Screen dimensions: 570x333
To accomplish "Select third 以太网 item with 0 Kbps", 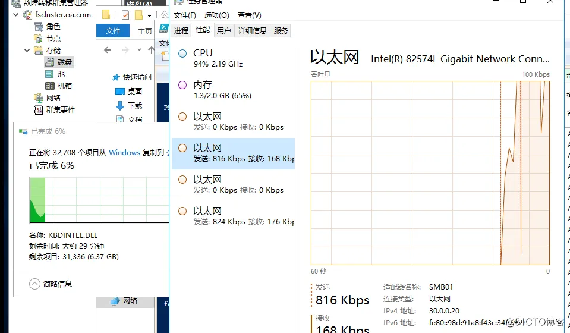I will click(234, 185).
